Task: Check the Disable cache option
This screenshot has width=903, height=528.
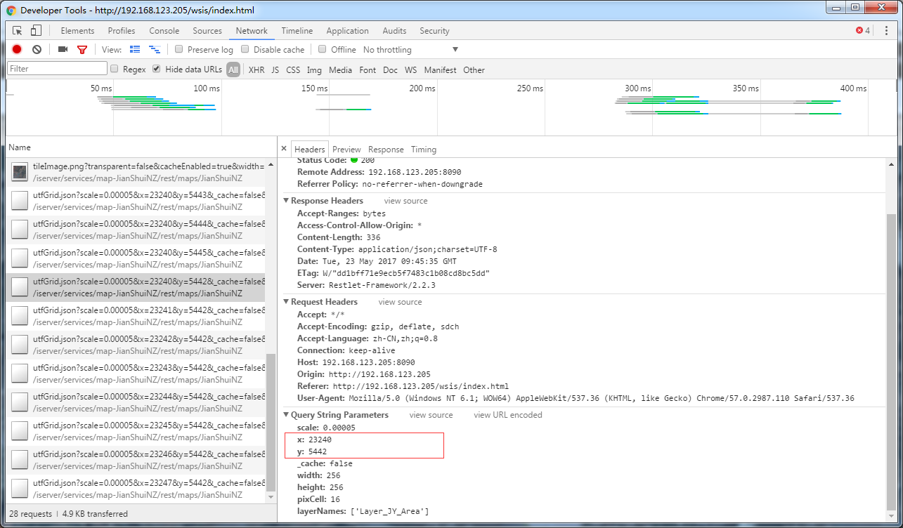Action: (245, 50)
